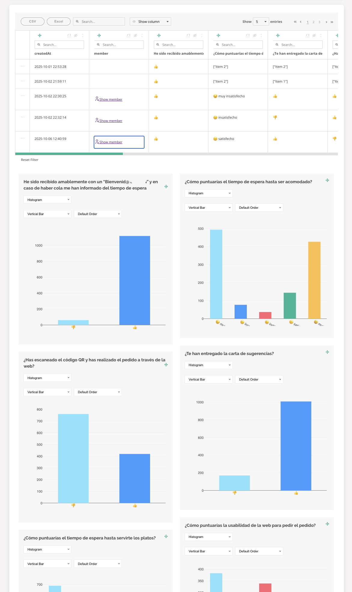This screenshot has height=592, width=352.
Task: Click move handle on servirte los platos chart
Action: 166,536
